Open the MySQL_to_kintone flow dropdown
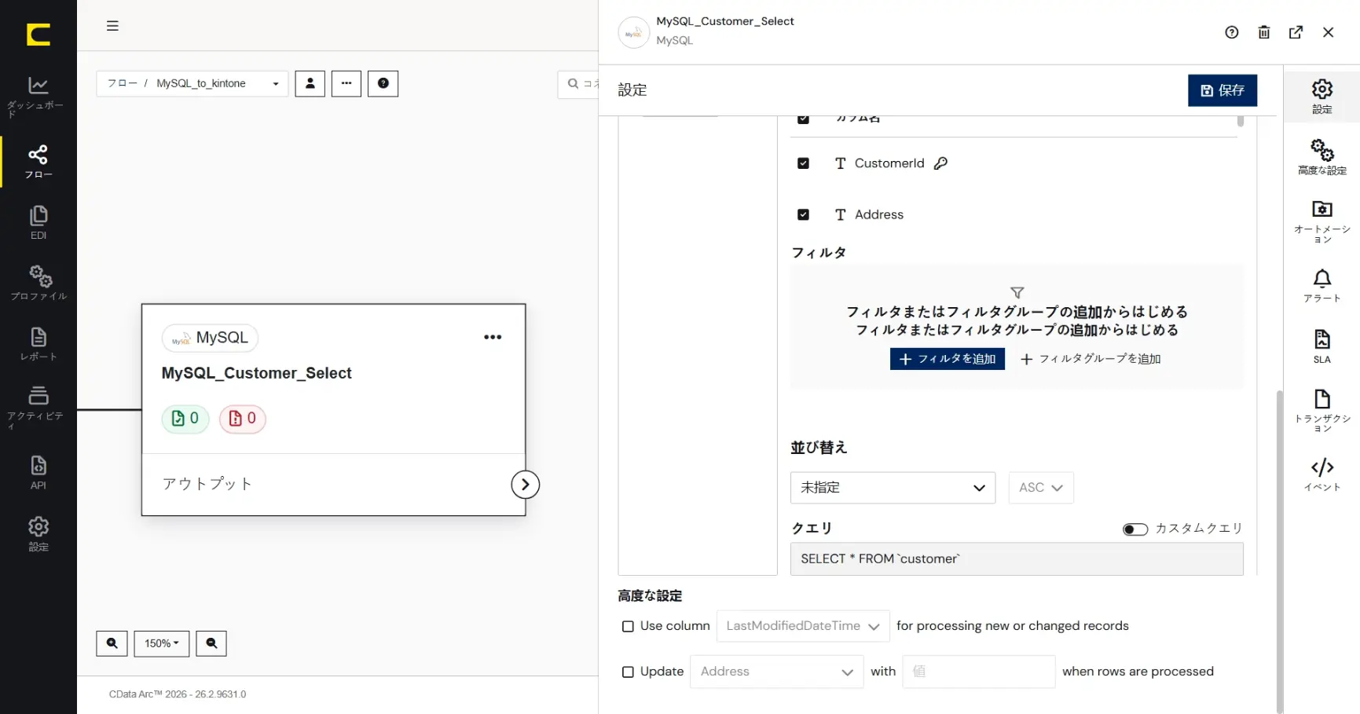This screenshot has width=1360, height=714. tap(192, 83)
